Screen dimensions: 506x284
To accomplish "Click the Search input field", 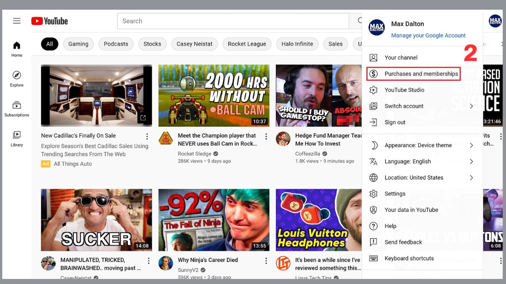I will 233,21.
